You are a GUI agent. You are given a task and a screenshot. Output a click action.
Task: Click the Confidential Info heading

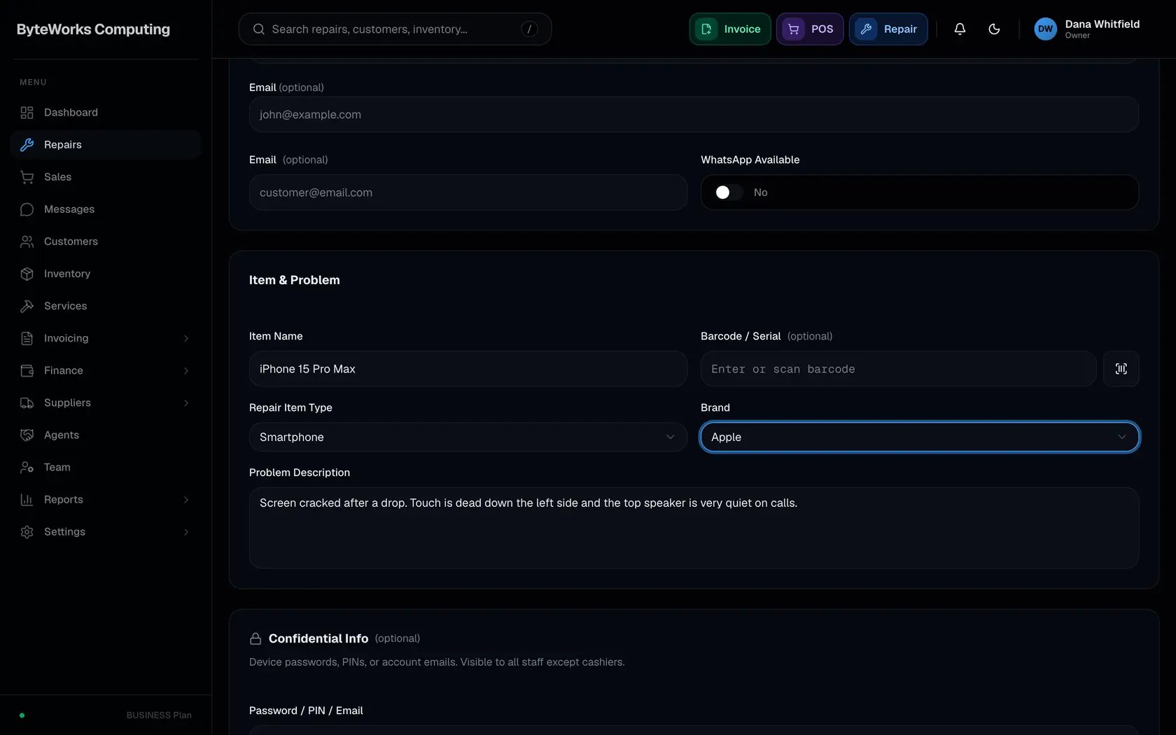point(318,638)
